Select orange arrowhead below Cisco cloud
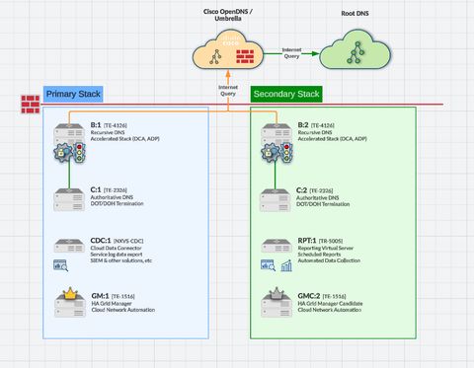 pos(228,73)
